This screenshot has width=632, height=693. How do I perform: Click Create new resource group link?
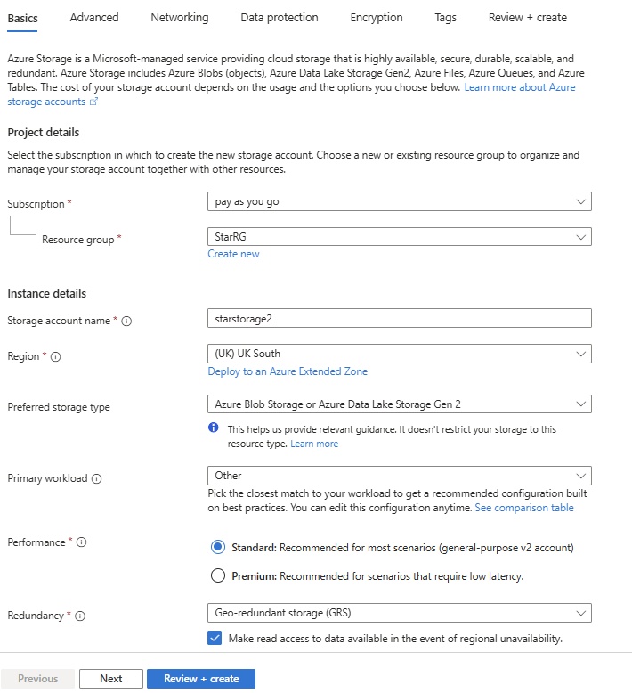[233, 254]
